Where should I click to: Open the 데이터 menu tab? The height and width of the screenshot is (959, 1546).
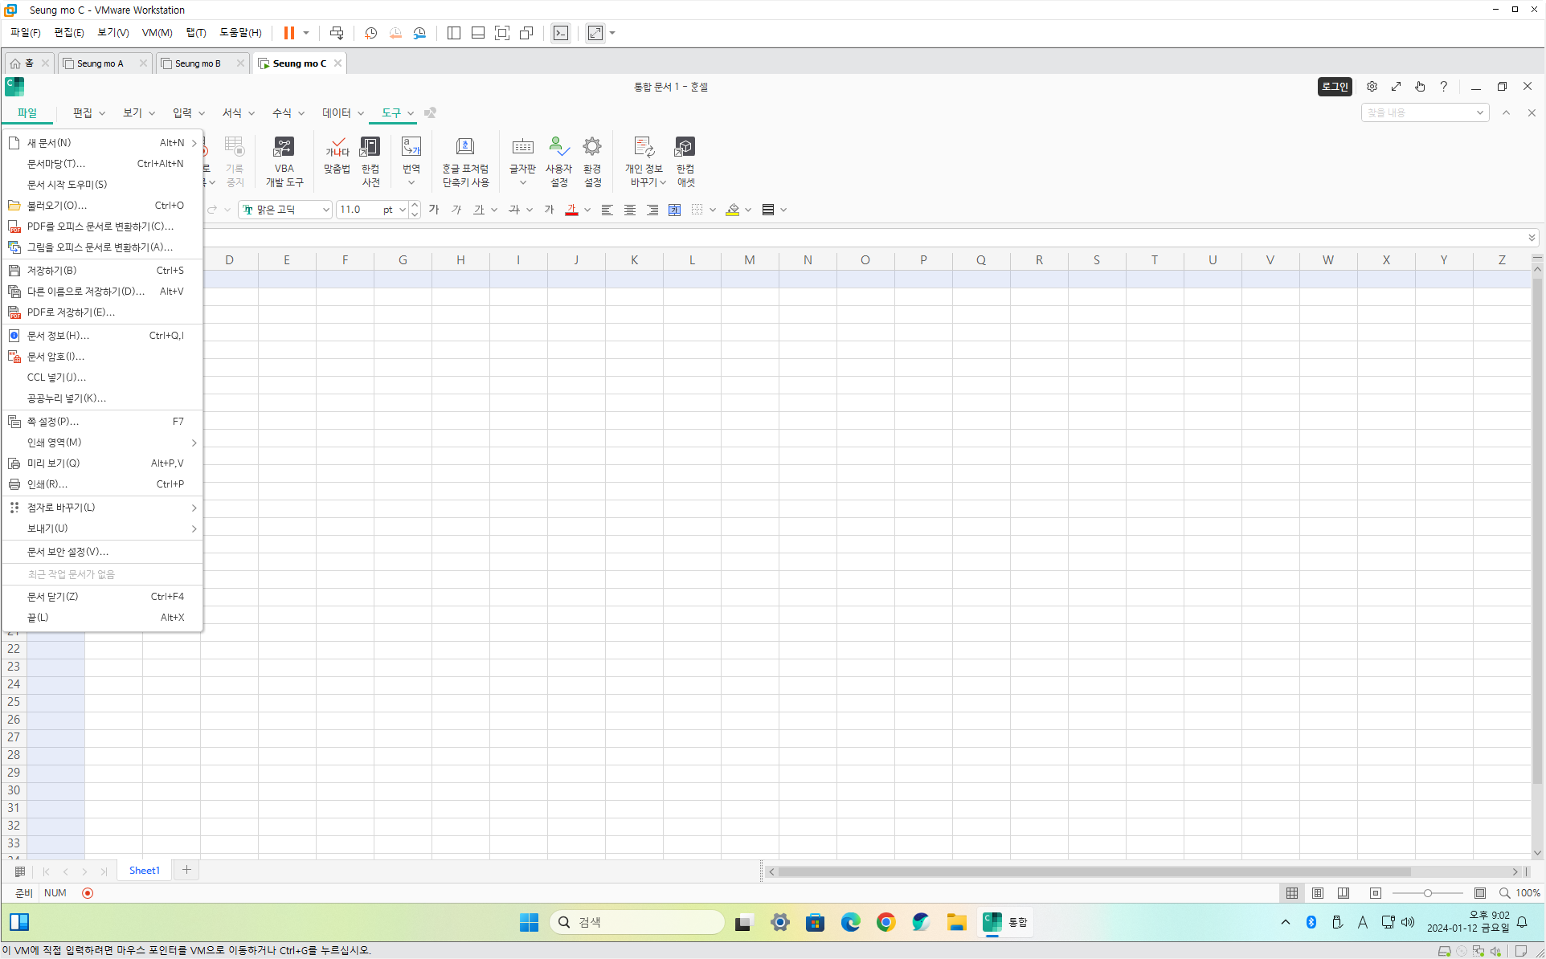pyautogui.click(x=337, y=113)
